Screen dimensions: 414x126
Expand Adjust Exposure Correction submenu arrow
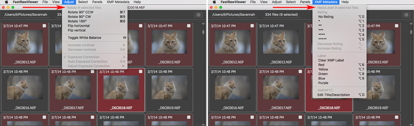point(124,66)
